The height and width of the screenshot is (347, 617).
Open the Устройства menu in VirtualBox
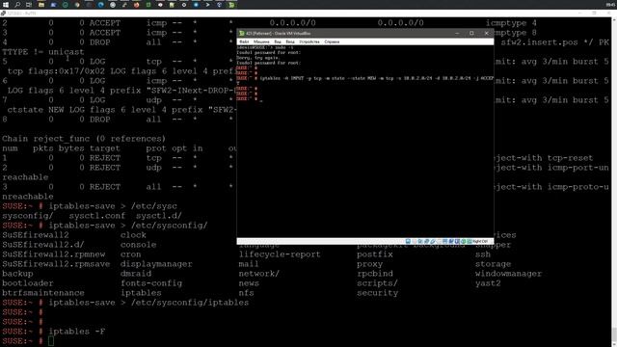(309, 41)
